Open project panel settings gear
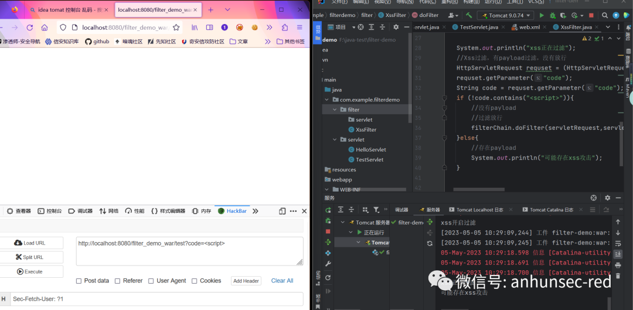 [396, 27]
